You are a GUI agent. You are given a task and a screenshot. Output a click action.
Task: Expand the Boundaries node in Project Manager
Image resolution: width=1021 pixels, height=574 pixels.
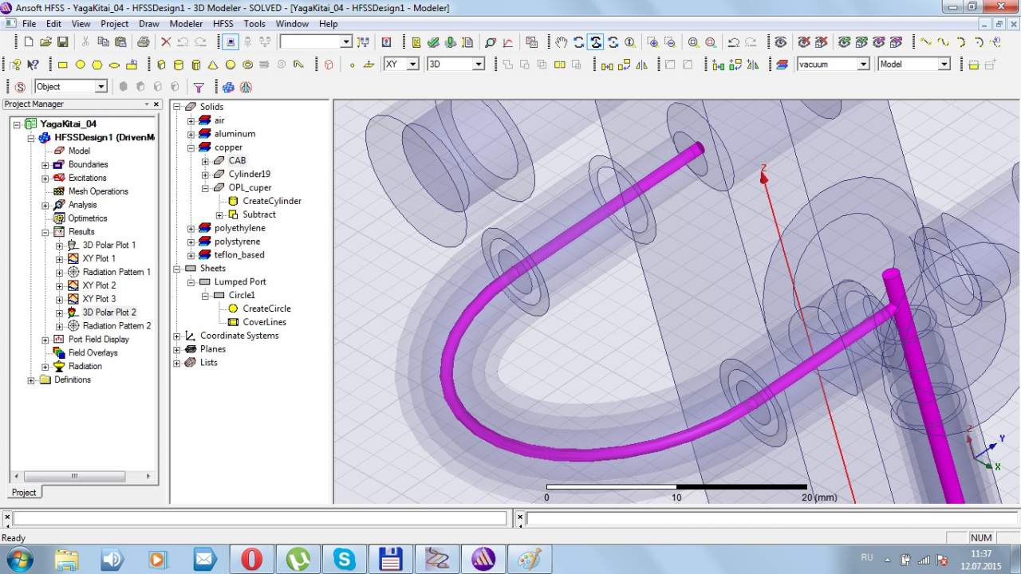coord(45,165)
